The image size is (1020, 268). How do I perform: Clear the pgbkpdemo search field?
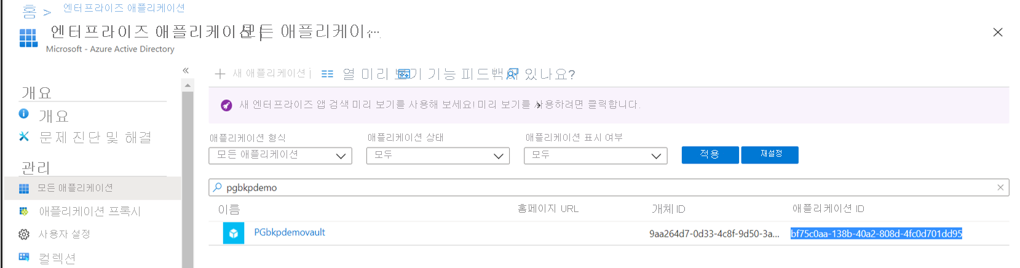[1000, 187]
